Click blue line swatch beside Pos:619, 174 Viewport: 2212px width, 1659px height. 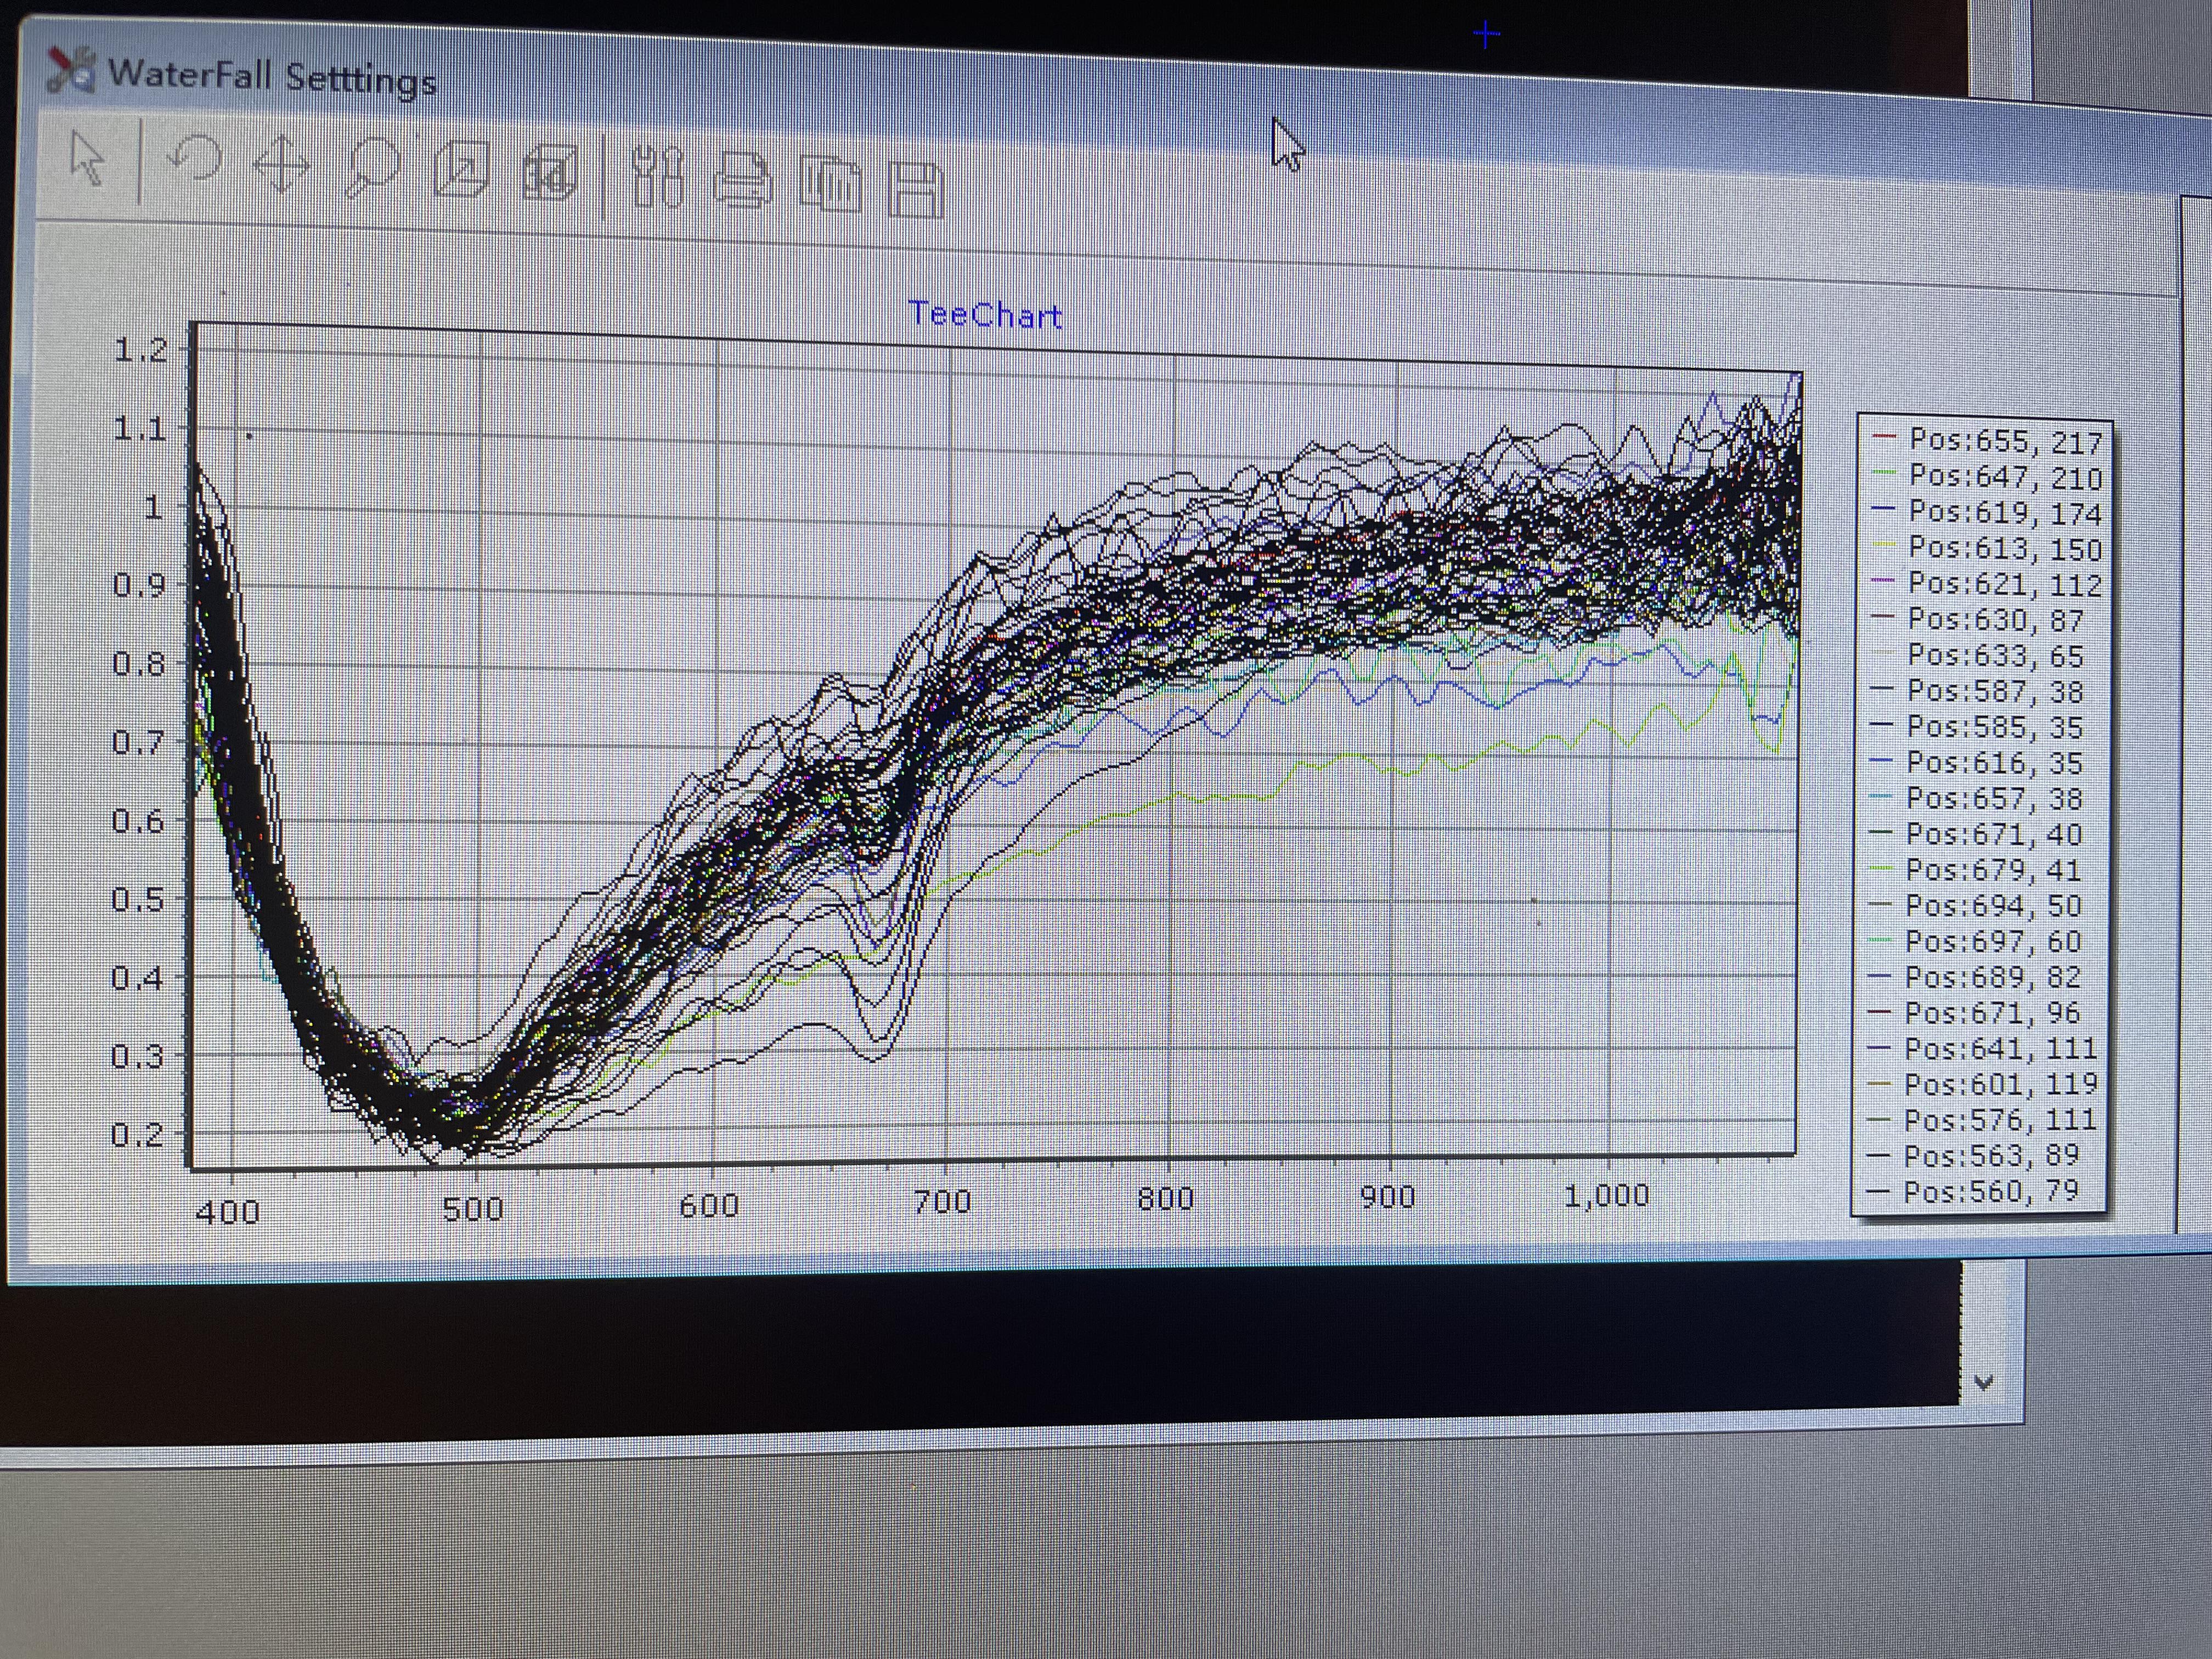pyautogui.click(x=1883, y=509)
